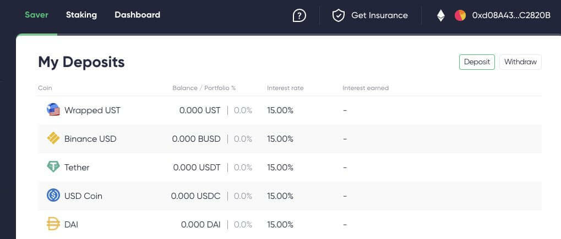Click the Get Insurance link
The height and width of the screenshot is (239, 561).
379,15
